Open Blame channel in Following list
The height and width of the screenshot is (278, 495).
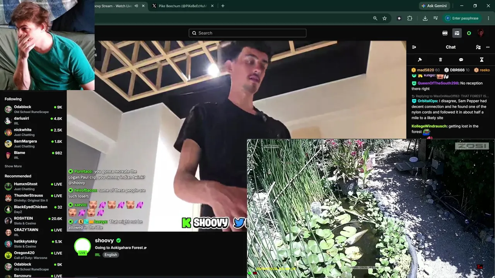[x=33, y=155]
